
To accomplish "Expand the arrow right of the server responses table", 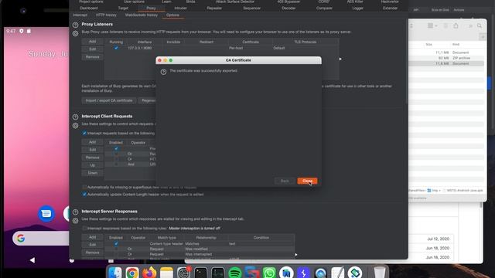I will pyautogui.click(x=295, y=255).
